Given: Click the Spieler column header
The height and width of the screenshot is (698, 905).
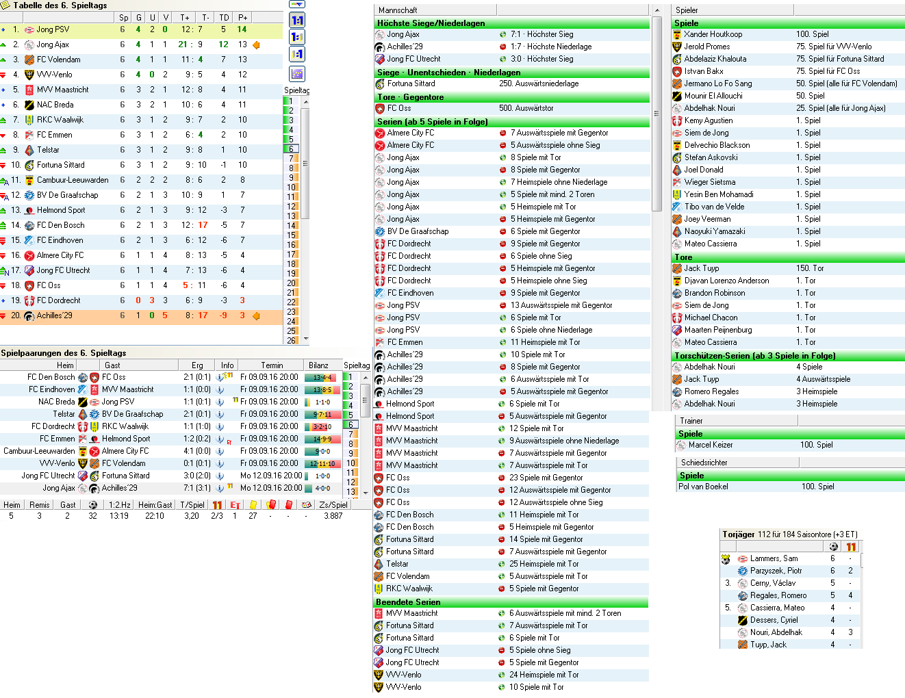Looking at the screenshot, I should [732, 10].
